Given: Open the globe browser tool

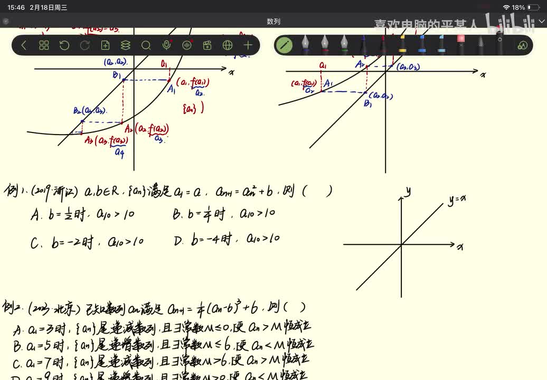Looking at the screenshot, I should (x=228, y=45).
